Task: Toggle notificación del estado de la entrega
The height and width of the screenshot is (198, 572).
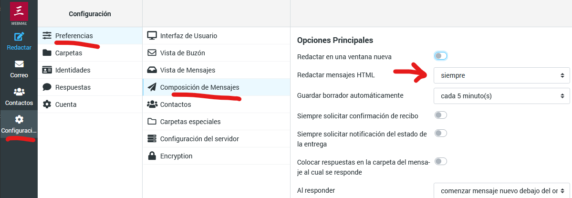Action: tap(441, 133)
